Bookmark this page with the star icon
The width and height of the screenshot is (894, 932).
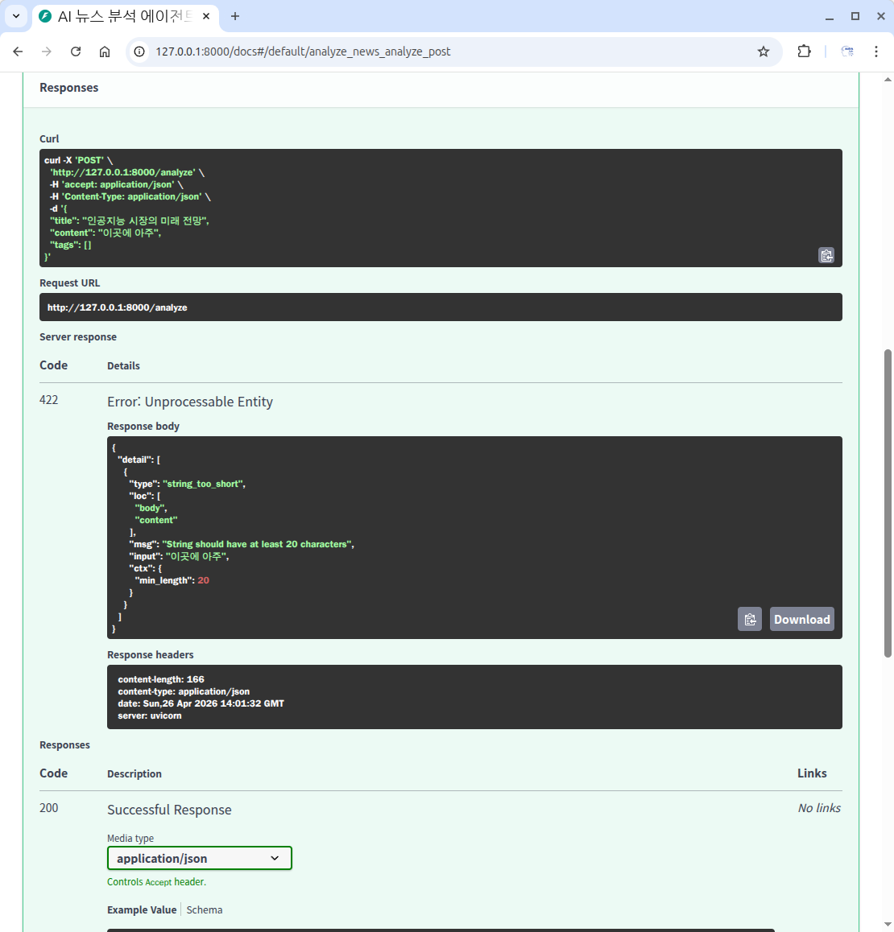[764, 52]
